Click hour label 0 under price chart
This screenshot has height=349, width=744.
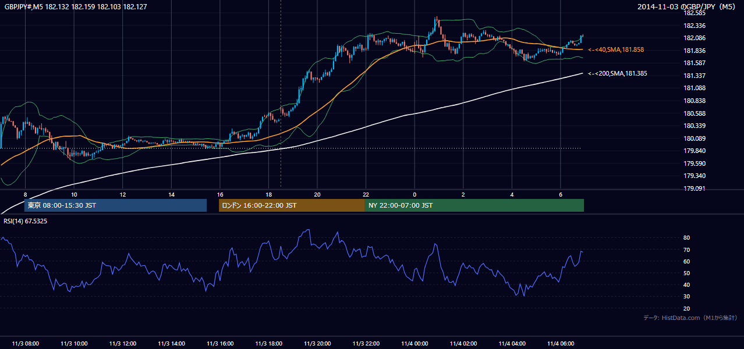(414, 194)
